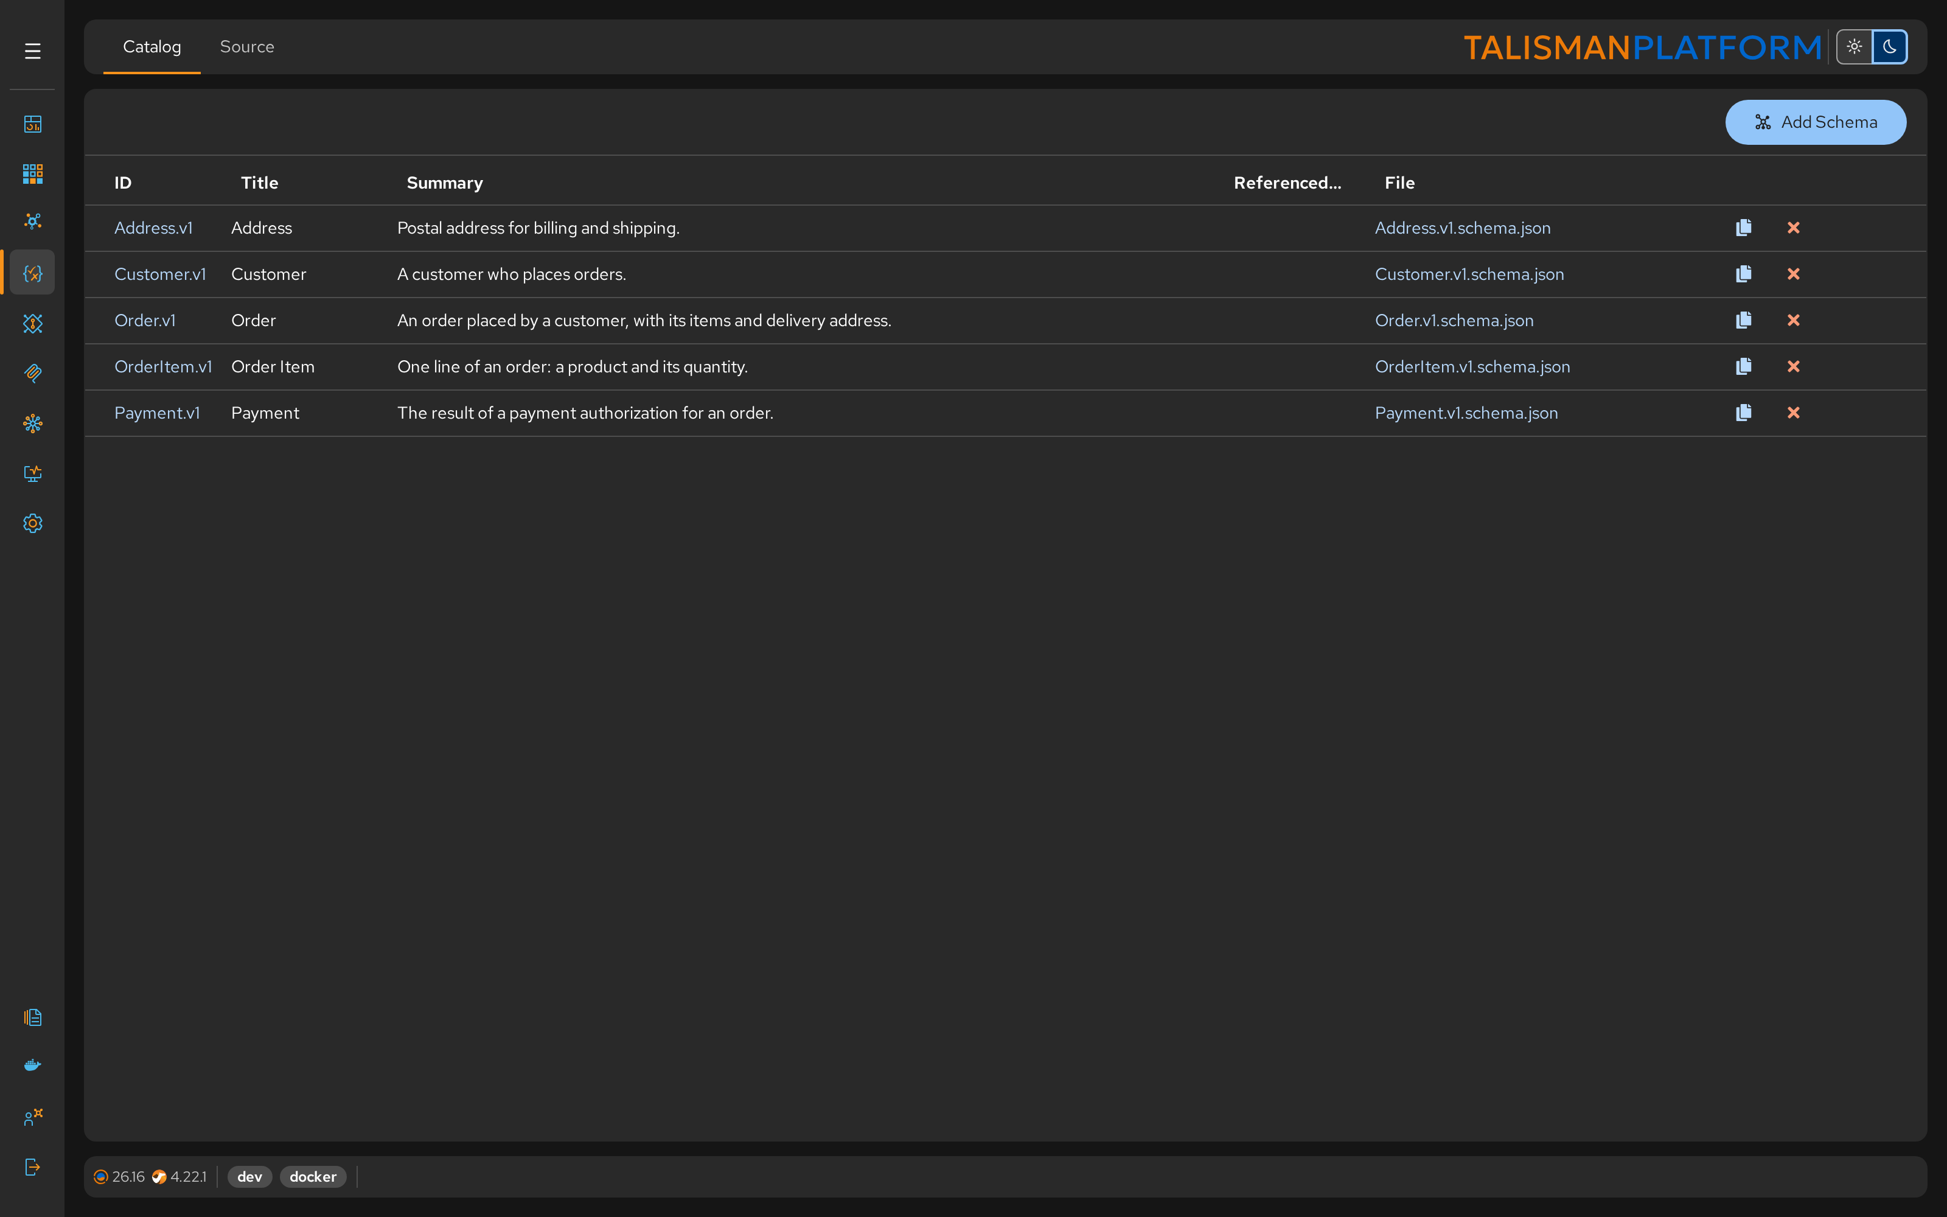1947x1217 pixels.
Task: Open the diamond circuit icon in sidebar
Action: tap(32, 324)
